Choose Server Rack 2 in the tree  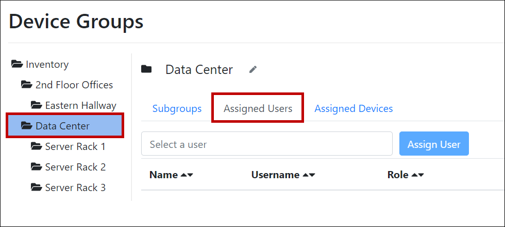[75, 167]
